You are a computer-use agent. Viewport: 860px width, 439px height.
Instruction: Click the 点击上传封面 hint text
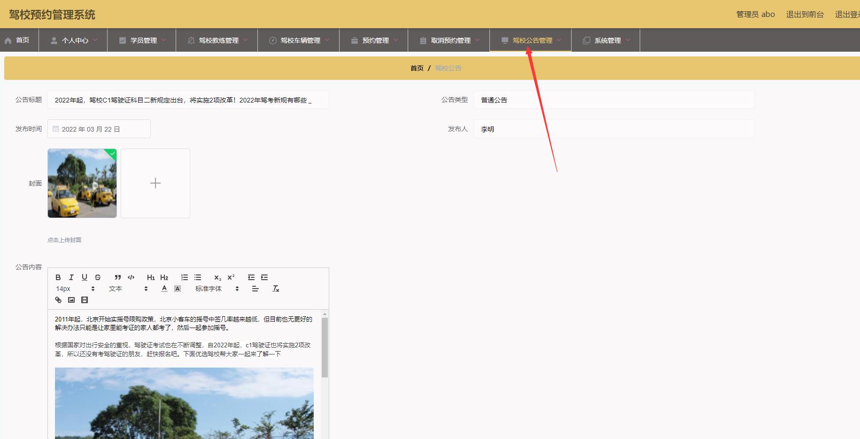[64, 240]
